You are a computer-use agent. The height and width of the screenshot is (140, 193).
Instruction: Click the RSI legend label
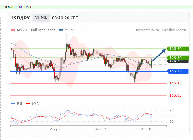click(x=20, y=104)
